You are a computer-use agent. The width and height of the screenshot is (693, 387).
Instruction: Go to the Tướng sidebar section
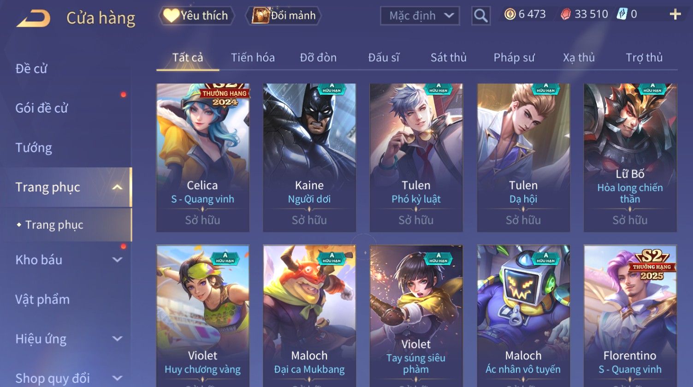34,148
